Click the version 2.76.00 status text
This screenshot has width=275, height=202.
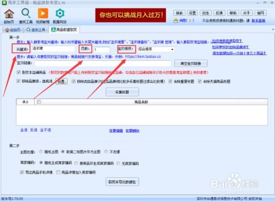coord(12,199)
